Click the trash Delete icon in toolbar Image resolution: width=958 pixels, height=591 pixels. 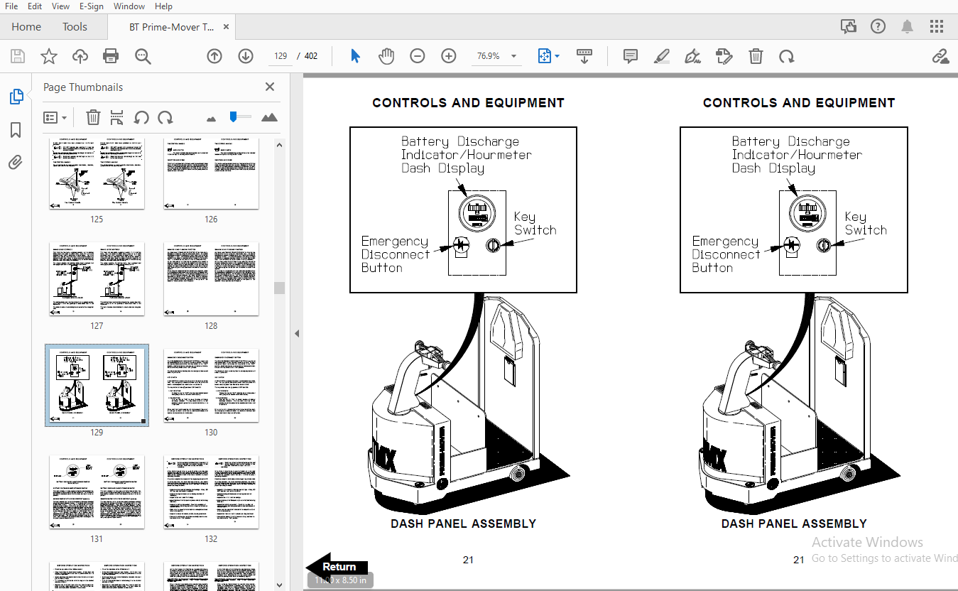756,56
